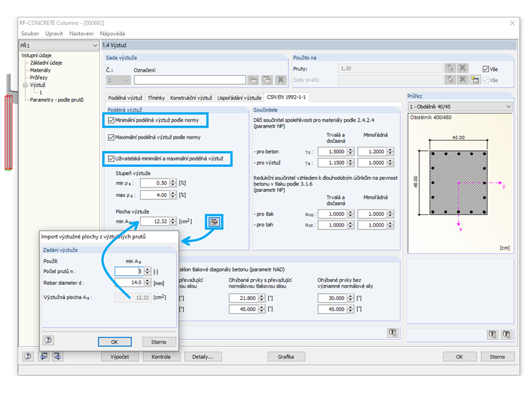Delete reinforcement set with the X icon
The image size is (524, 393).
click(281, 80)
